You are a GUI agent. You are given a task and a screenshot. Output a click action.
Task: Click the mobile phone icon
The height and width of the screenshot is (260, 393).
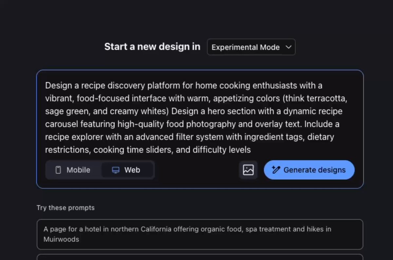coord(58,170)
